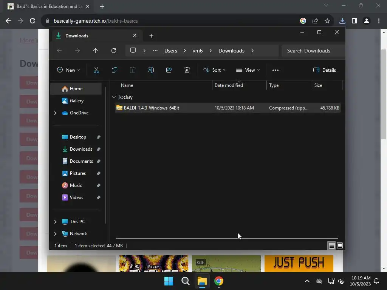Add a new Explorer tab
Viewport: 387px width, 290px height.
[x=151, y=36]
